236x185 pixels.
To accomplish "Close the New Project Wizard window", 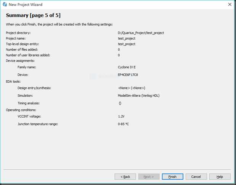I will pos(230,5).
